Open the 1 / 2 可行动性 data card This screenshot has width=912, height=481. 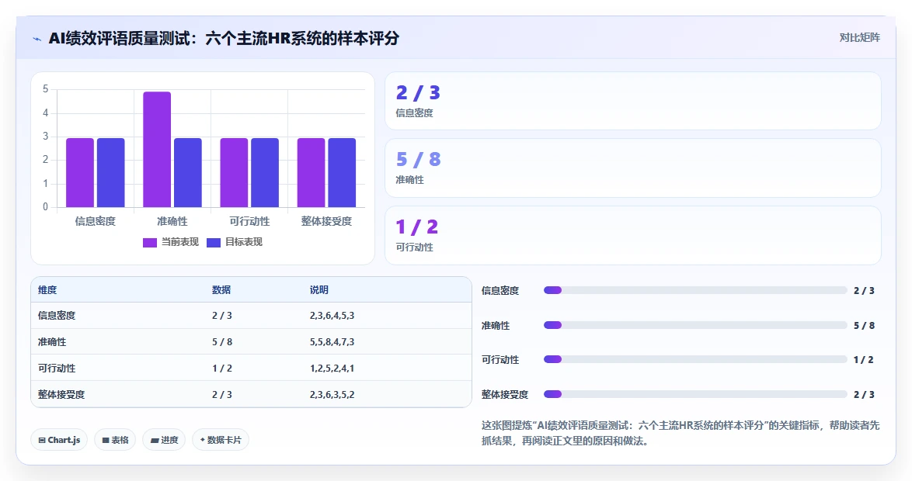coord(633,235)
